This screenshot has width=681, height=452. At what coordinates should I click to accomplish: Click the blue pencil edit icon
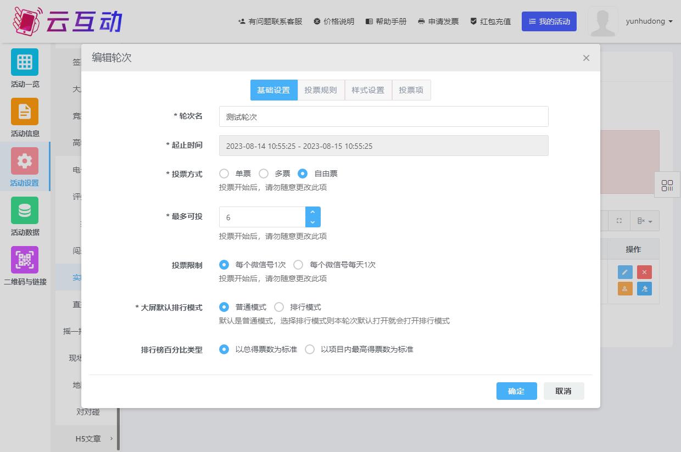coord(625,272)
